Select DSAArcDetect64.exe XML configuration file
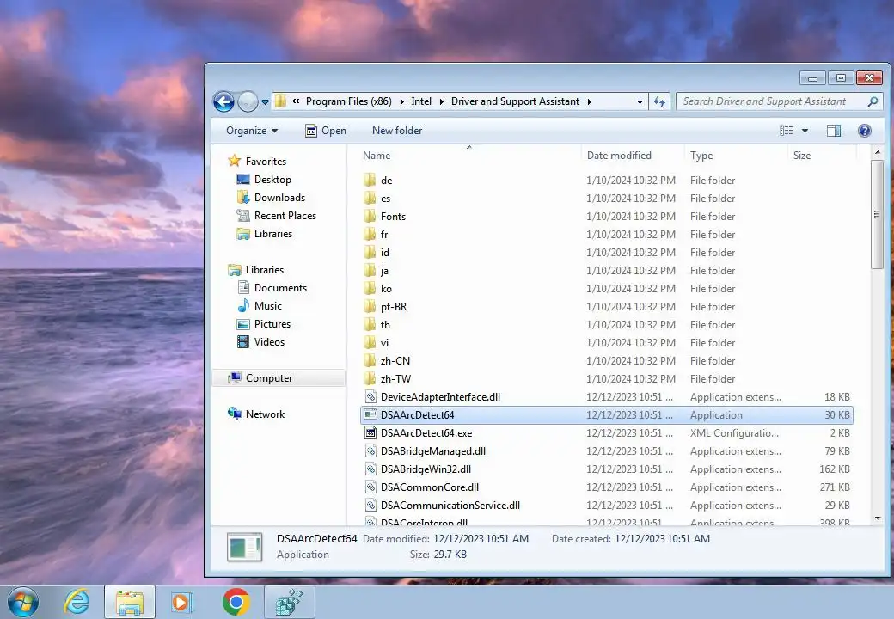This screenshot has width=894, height=619. 607,433
